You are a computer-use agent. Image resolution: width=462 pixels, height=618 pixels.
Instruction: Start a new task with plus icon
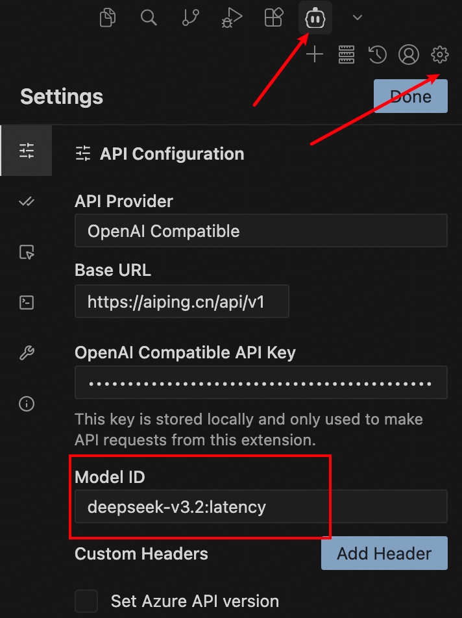pos(315,55)
